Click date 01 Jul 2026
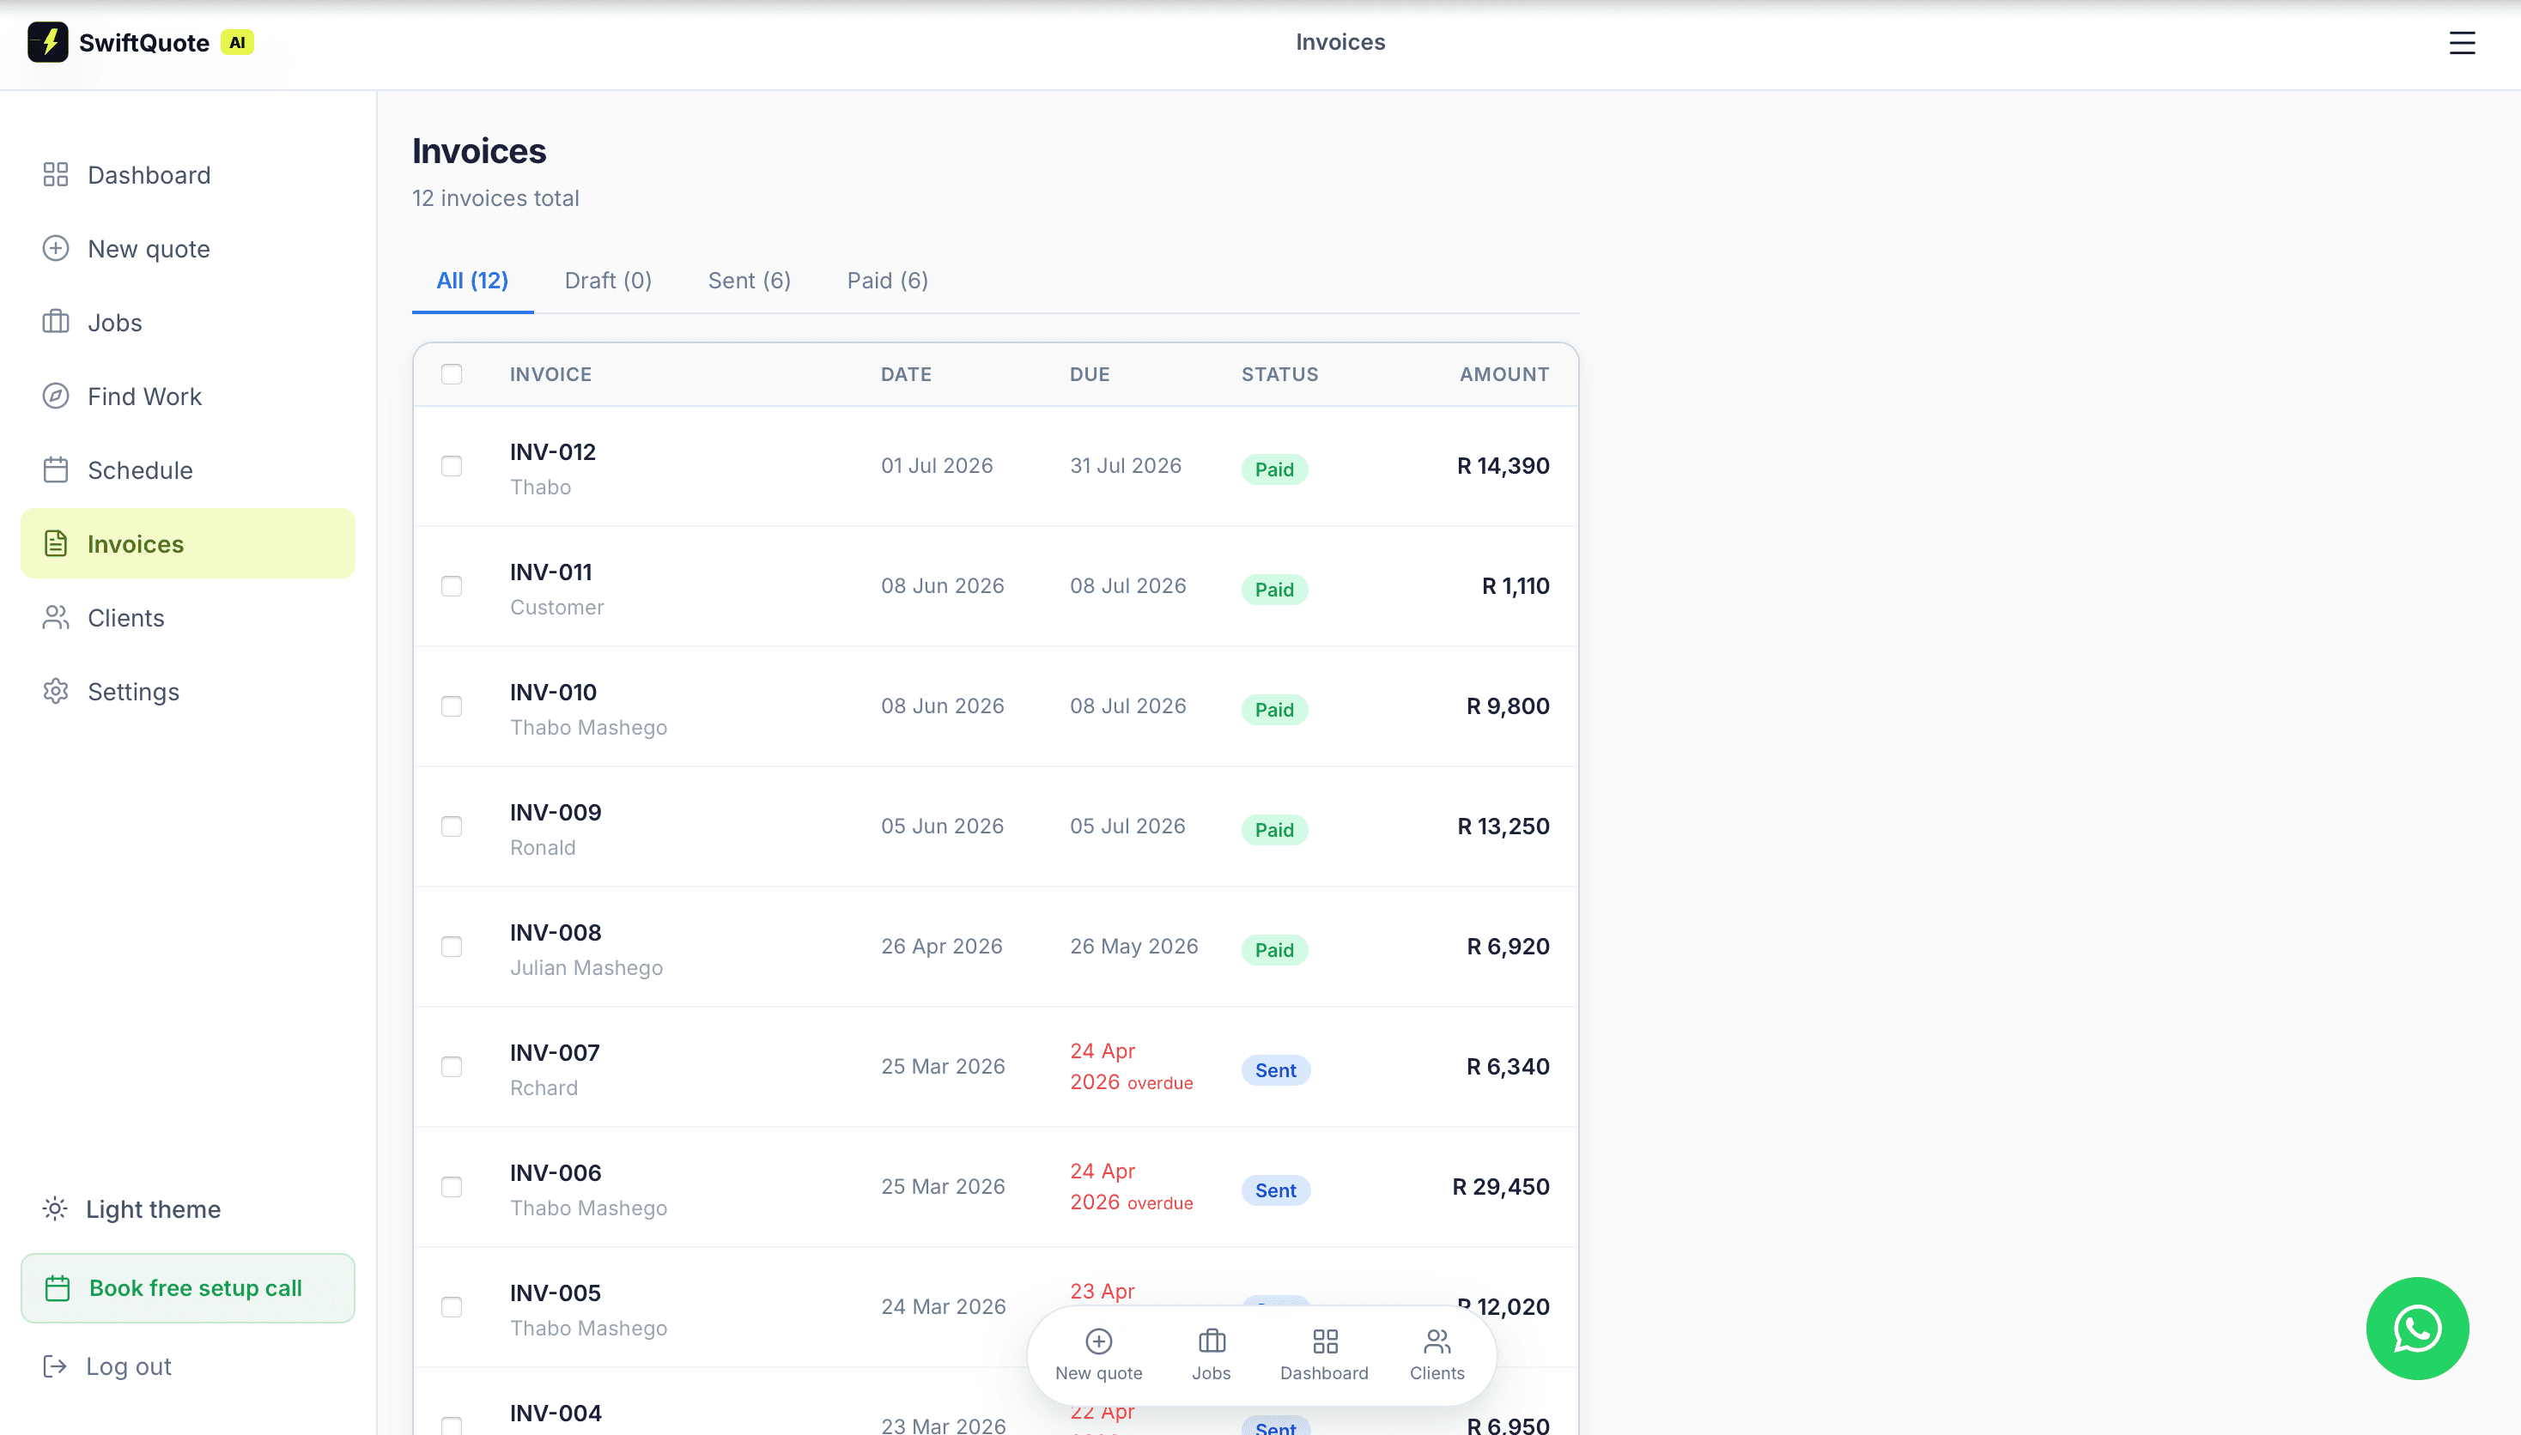This screenshot has height=1435, width=2521. (x=937, y=465)
